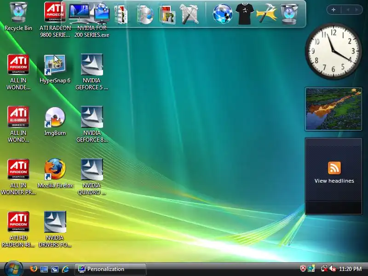Open the wrench and hammer dock icon

pyautogui.click(x=189, y=15)
